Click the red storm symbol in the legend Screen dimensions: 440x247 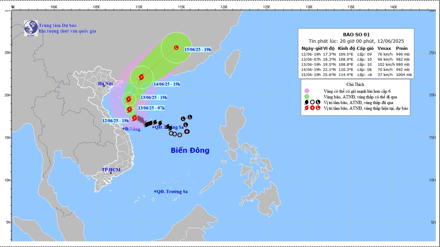306,108
